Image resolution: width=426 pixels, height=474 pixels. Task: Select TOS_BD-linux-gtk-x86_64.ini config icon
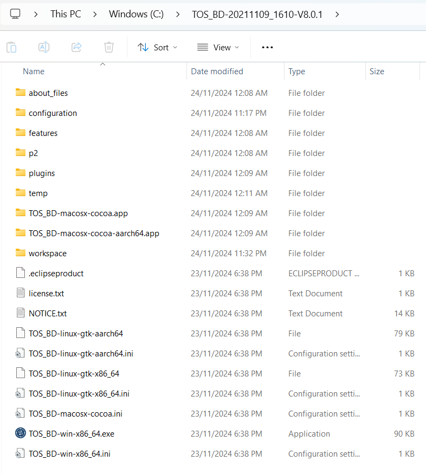tap(20, 393)
